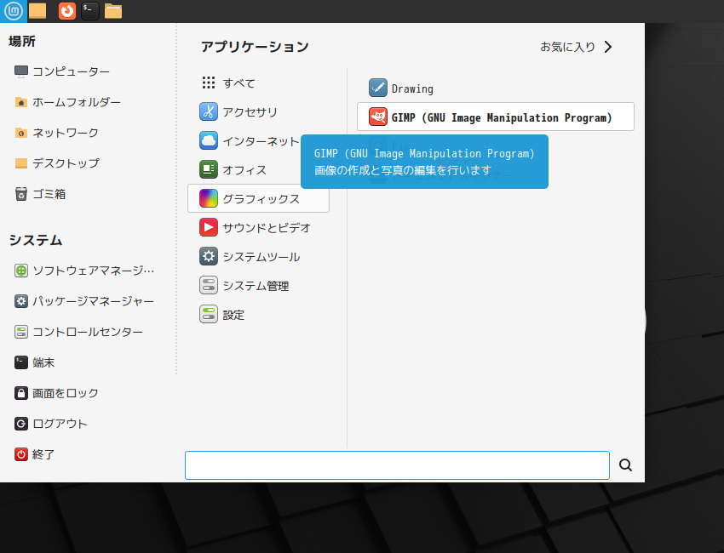Click the Computer monitor icon
Image resolution: width=724 pixels, height=553 pixels.
20,71
